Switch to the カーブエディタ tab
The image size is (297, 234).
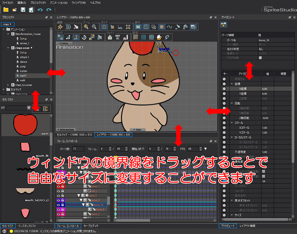[91, 226]
